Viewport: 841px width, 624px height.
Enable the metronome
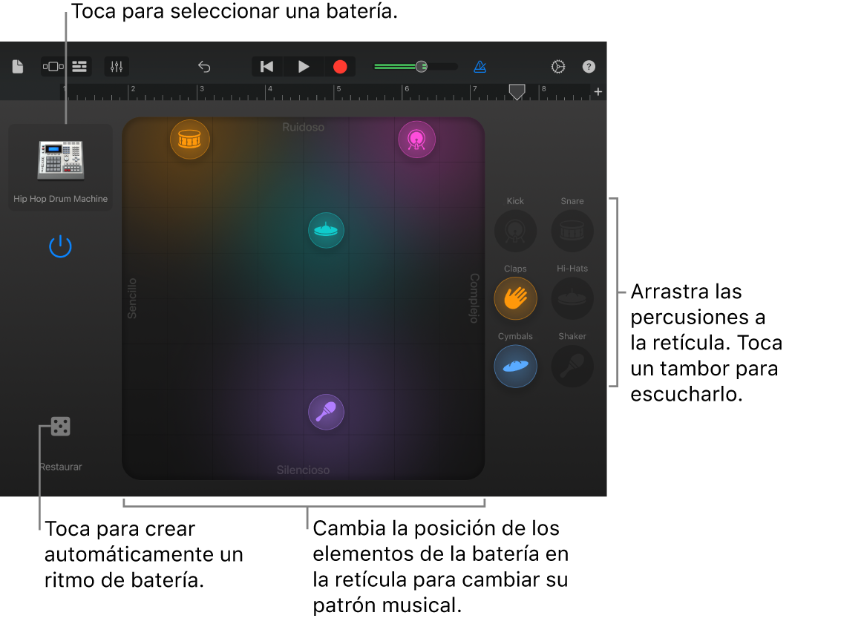480,66
